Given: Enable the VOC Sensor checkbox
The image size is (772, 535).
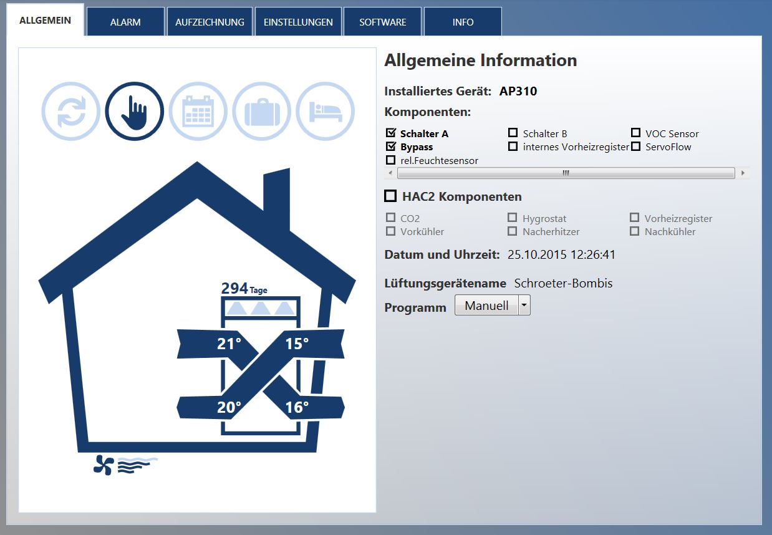Looking at the screenshot, I should 636,132.
